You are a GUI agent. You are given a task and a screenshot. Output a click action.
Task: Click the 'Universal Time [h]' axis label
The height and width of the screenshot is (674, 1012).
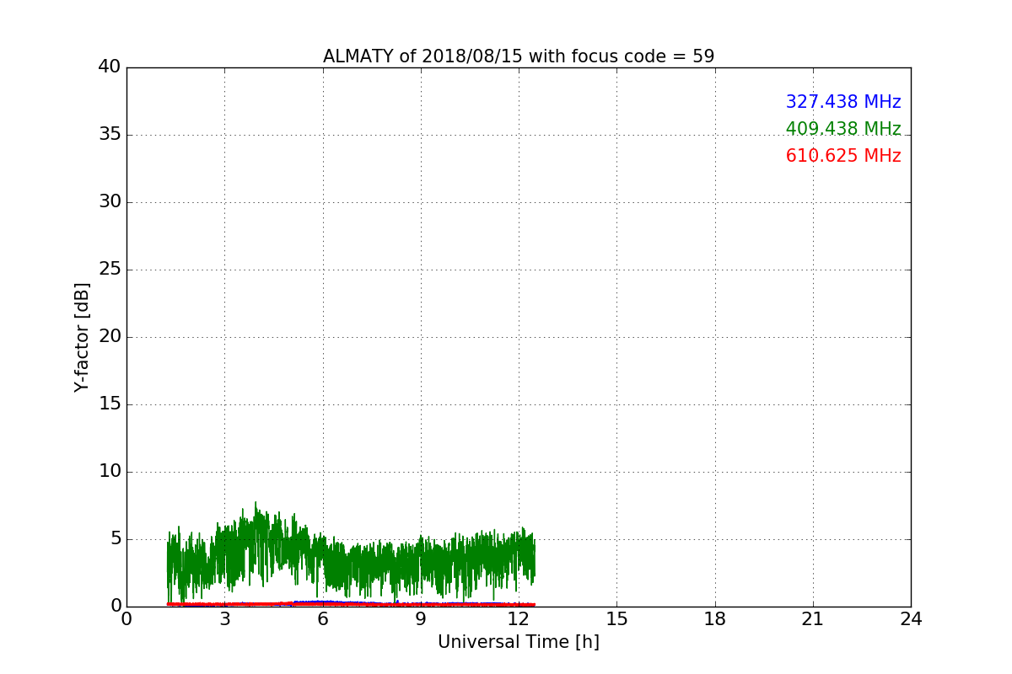pyautogui.click(x=519, y=642)
